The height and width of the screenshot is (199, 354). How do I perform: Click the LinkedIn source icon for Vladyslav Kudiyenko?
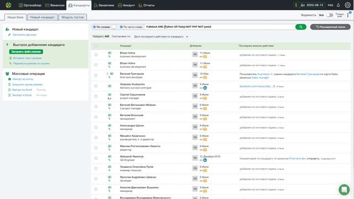coord(205,88)
